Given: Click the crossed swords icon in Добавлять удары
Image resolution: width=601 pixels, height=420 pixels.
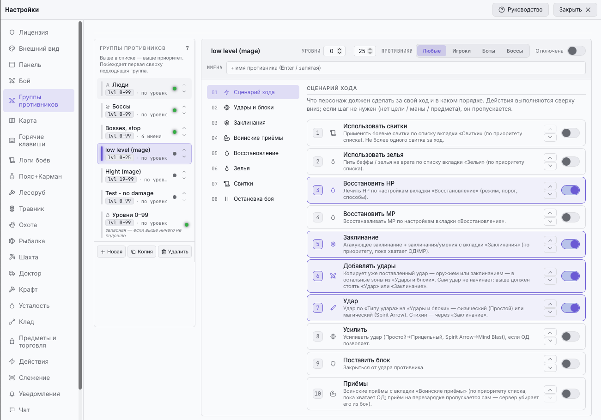Looking at the screenshot, I should click(x=333, y=276).
